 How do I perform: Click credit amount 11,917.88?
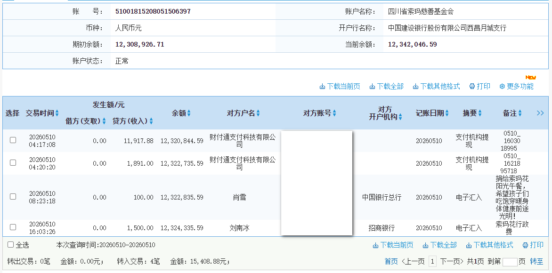pyautogui.click(x=138, y=141)
